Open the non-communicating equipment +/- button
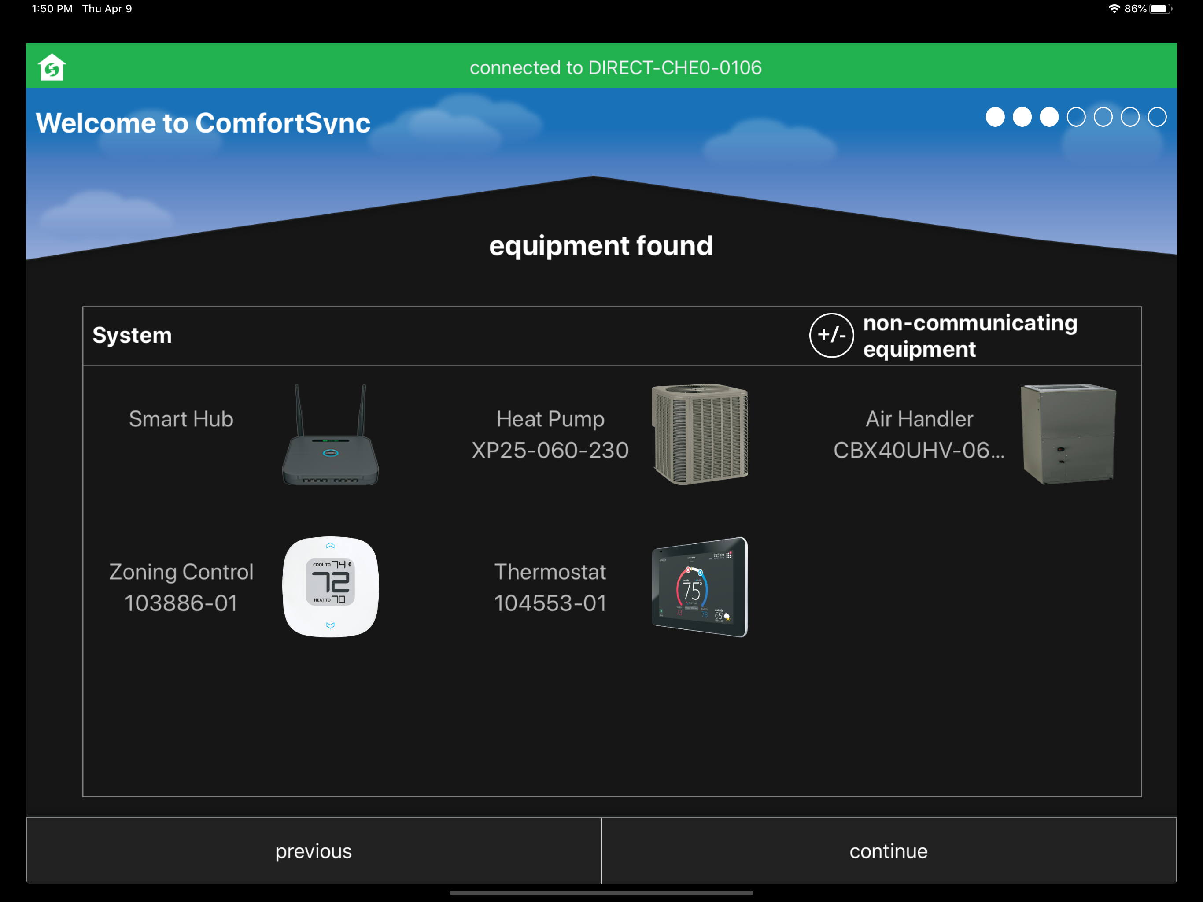 point(831,335)
